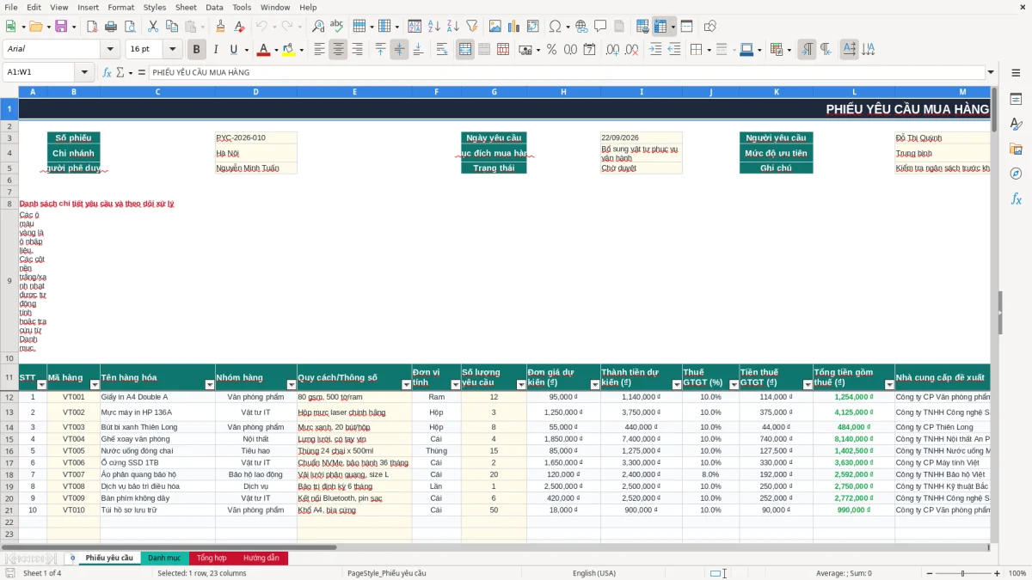Click the font color red A swatch

pyautogui.click(x=262, y=50)
